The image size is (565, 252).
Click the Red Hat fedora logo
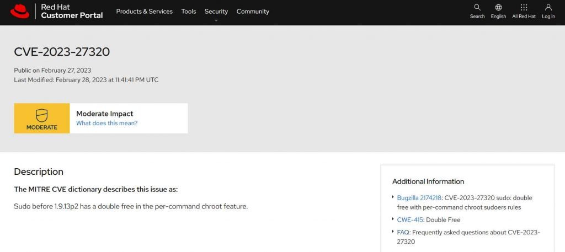[20, 11]
